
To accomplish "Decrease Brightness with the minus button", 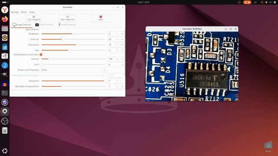I will tap(117, 34).
